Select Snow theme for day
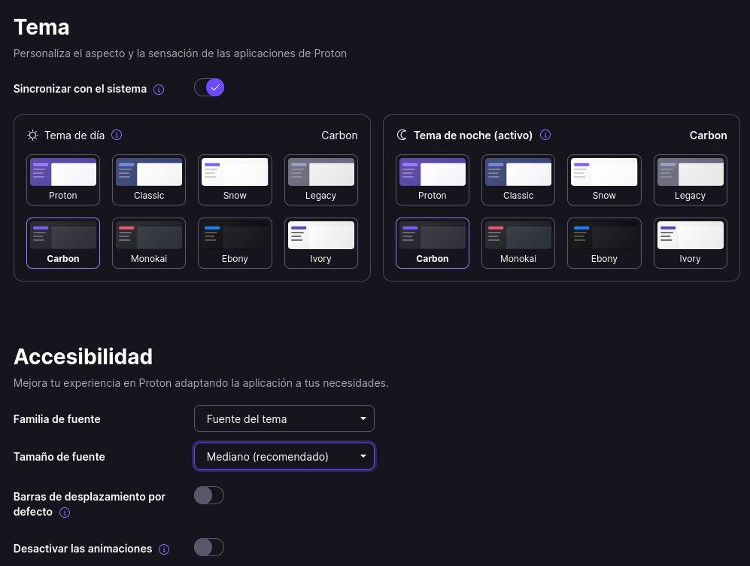Image resolution: width=750 pixels, height=566 pixels. pos(235,180)
